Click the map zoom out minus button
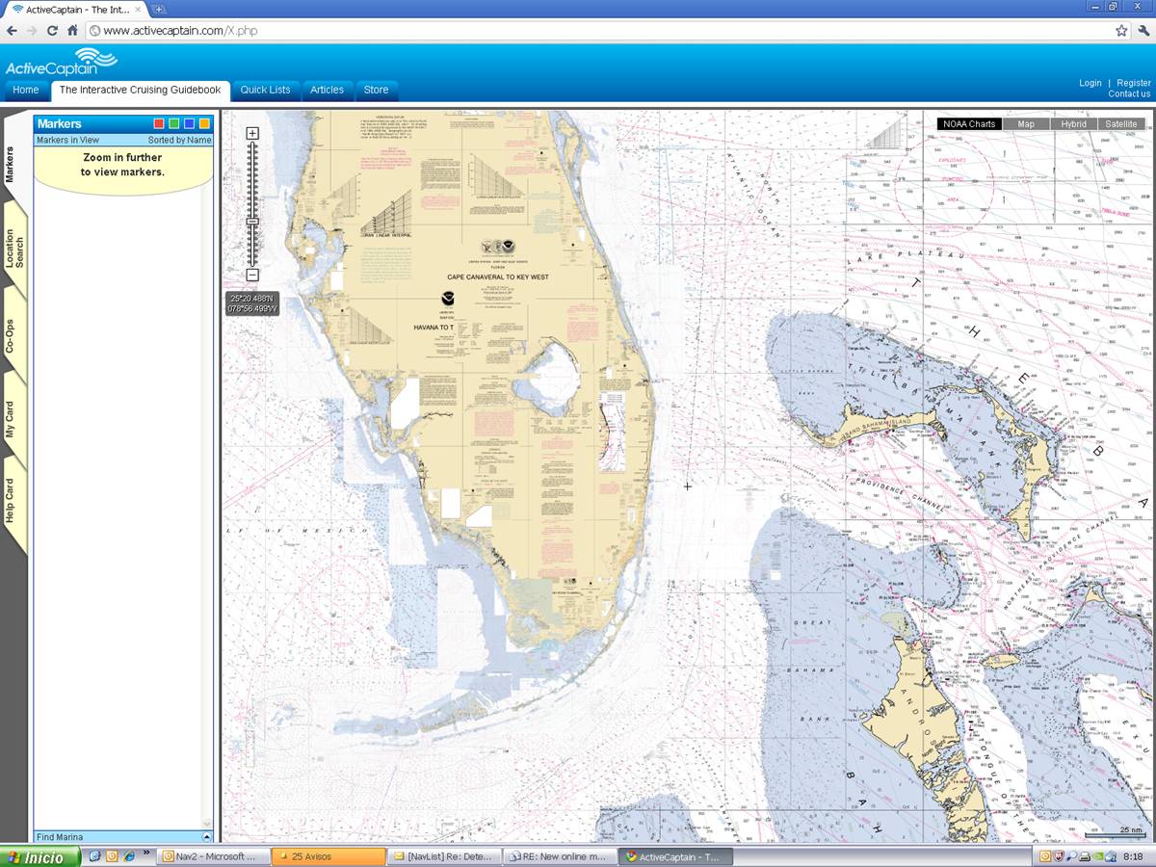Screen dimensions: 1156x867 252,276
